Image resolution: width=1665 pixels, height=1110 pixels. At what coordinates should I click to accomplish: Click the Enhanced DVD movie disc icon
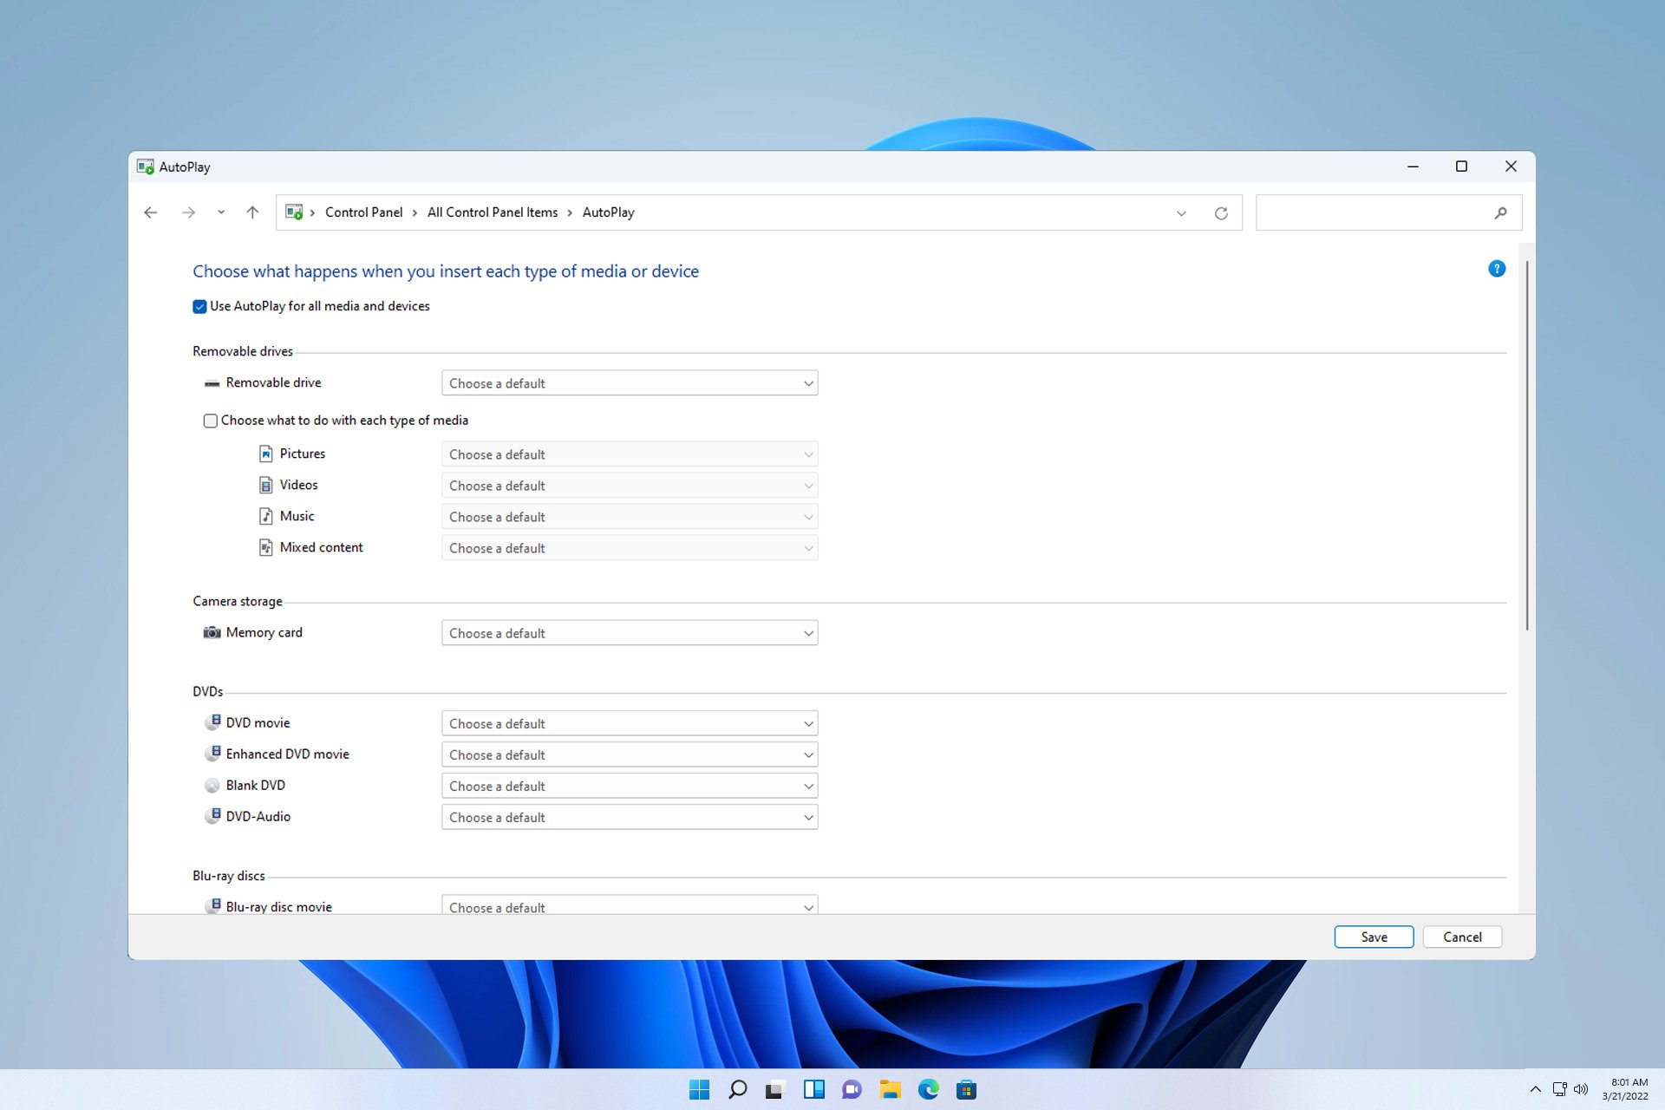click(212, 754)
